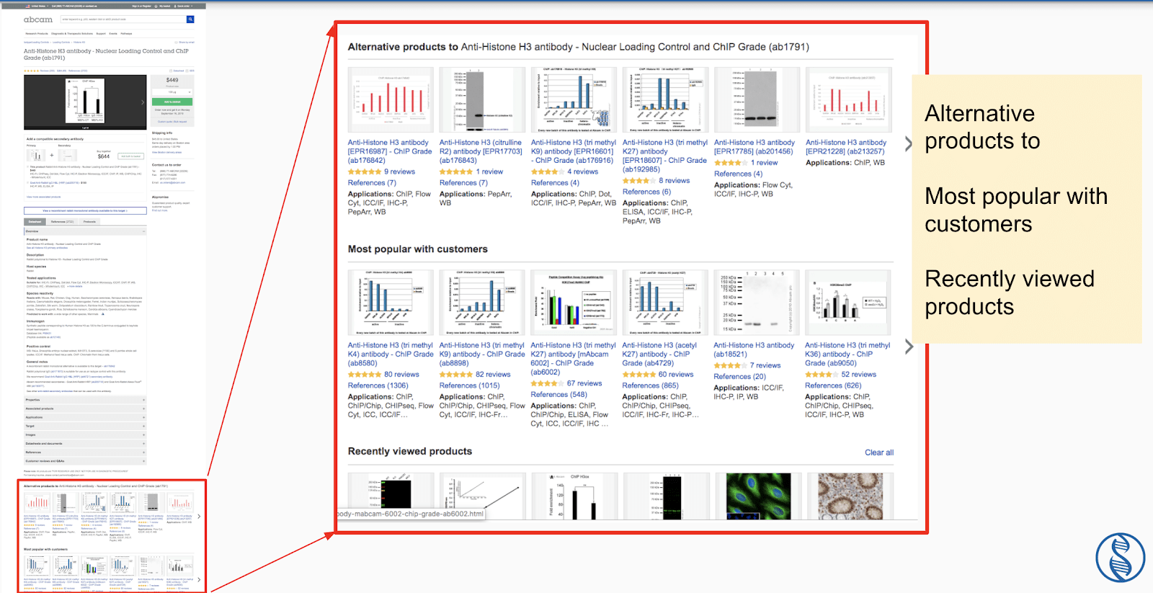Expand the References section row

pos(85,452)
